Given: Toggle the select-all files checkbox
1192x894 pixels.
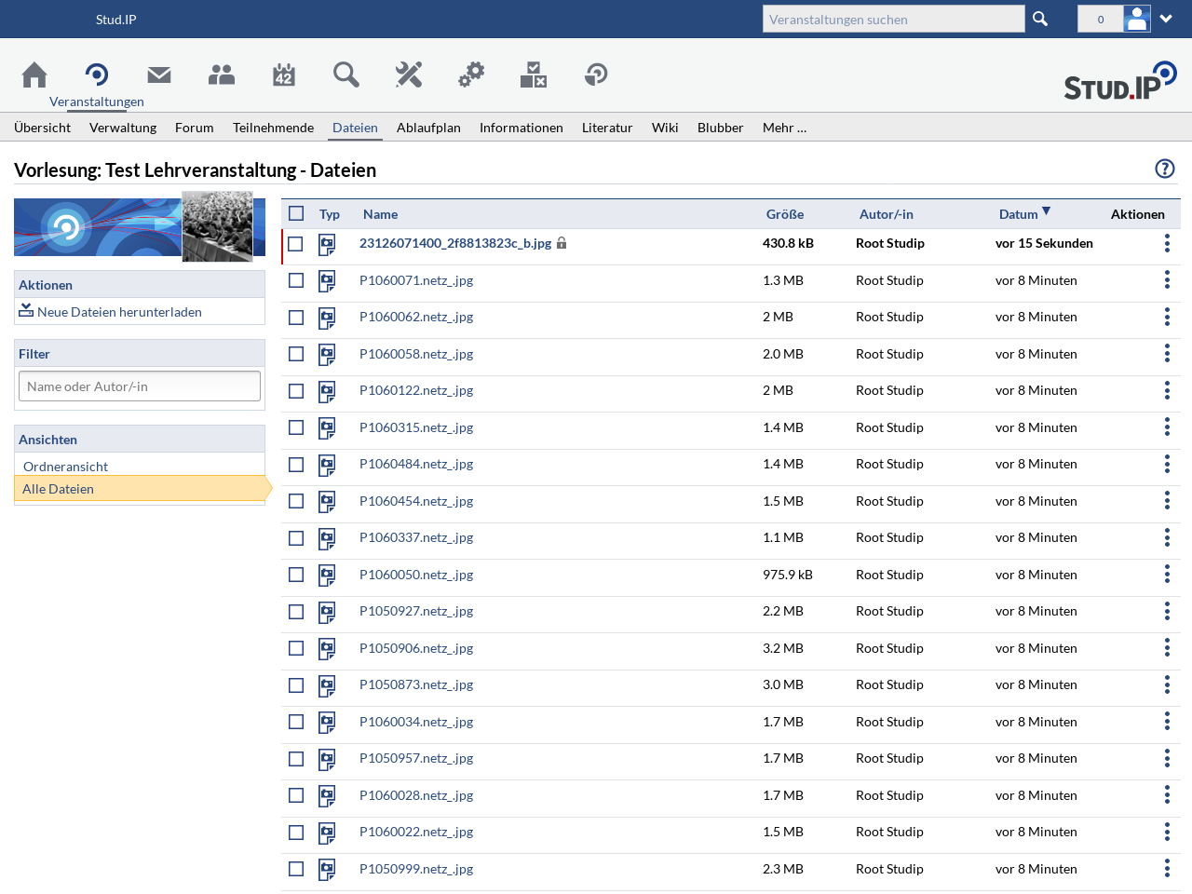Looking at the screenshot, I should pyautogui.click(x=296, y=213).
